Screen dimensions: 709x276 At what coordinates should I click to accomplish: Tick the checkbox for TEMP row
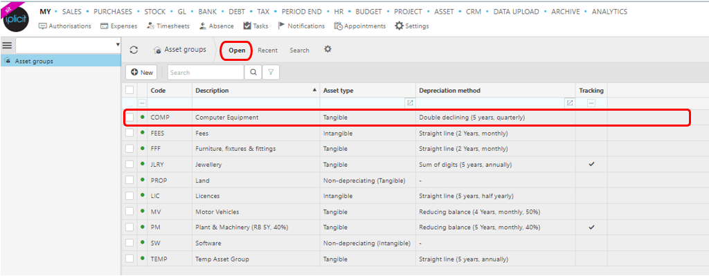point(129,259)
